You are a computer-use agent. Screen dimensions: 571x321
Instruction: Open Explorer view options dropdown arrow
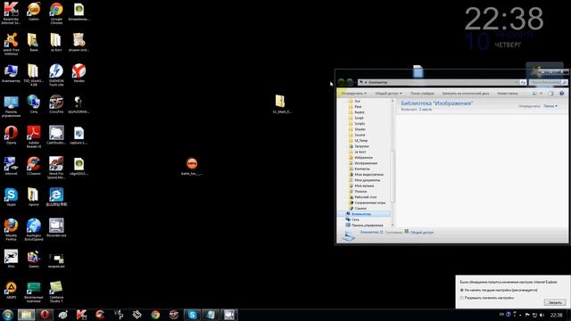pyautogui.click(x=541, y=94)
